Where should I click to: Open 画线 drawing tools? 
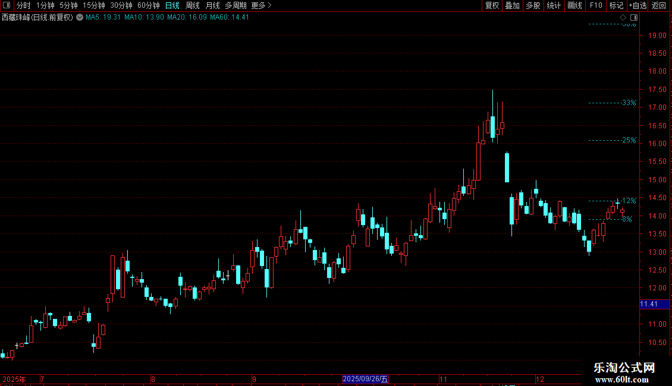(x=574, y=5)
